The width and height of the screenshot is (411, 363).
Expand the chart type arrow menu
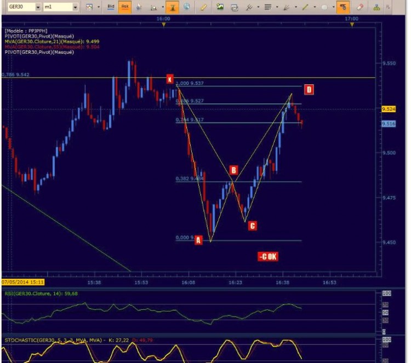point(99,7)
